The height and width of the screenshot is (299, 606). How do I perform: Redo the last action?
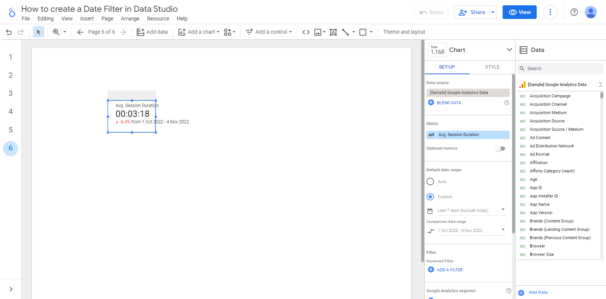[21, 32]
